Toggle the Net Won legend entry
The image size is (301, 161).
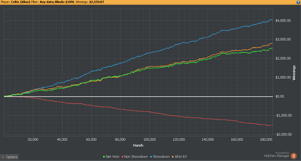point(111,157)
